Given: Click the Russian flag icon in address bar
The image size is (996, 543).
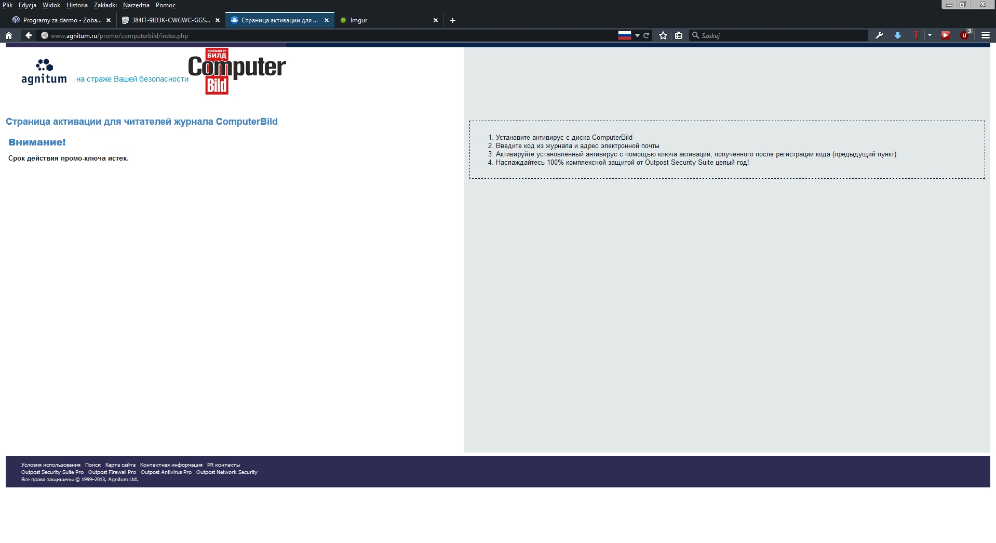Looking at the screenshot, I should point(625,35).
